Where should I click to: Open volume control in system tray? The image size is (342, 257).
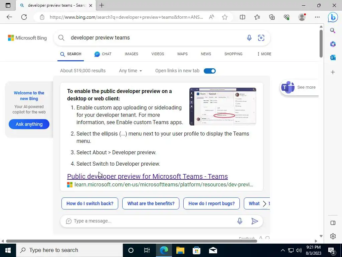tap(299, 250)
